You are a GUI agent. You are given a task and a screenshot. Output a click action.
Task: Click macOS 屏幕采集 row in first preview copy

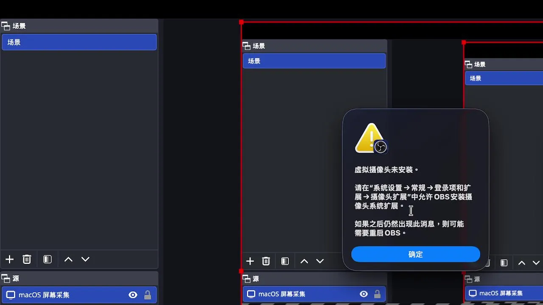[314, 294]
